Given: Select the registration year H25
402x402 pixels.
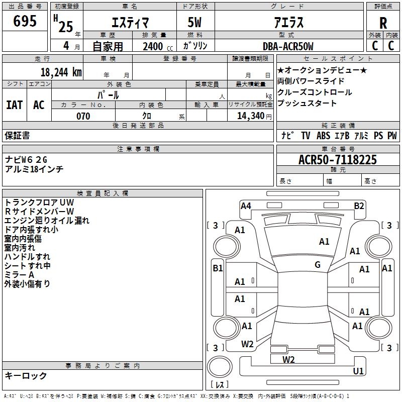Looking at the screenshot, I should [64, 24].
